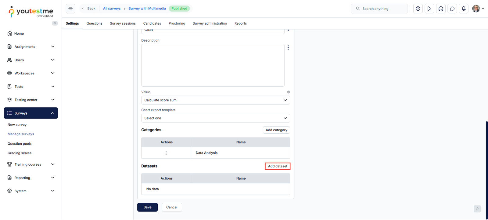The height and width of the screenshot is (220, 488).
Task: Click the headset support icon
Action: tap(441, 9)
